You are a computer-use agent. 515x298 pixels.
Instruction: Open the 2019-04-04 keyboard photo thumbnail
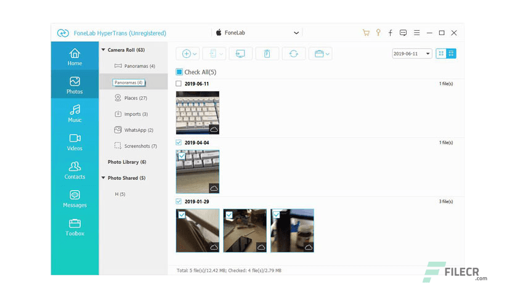pyautogui.click(x=197, y=172)
